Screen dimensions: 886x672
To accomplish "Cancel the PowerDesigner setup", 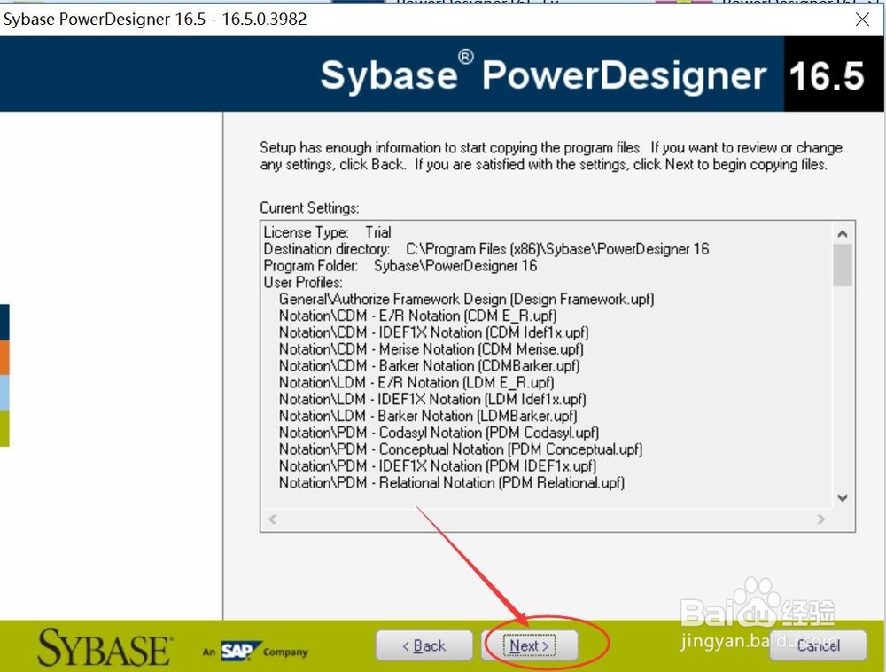I will pyautogui.click(x=818, y=645).
